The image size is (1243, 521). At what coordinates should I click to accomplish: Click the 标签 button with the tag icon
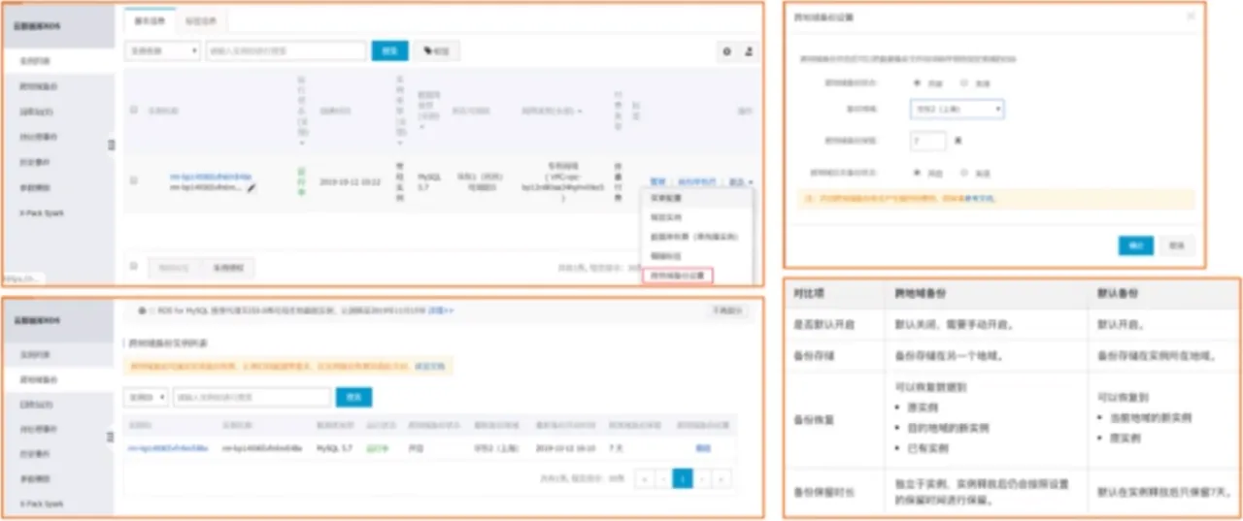(x=436, y=50)
